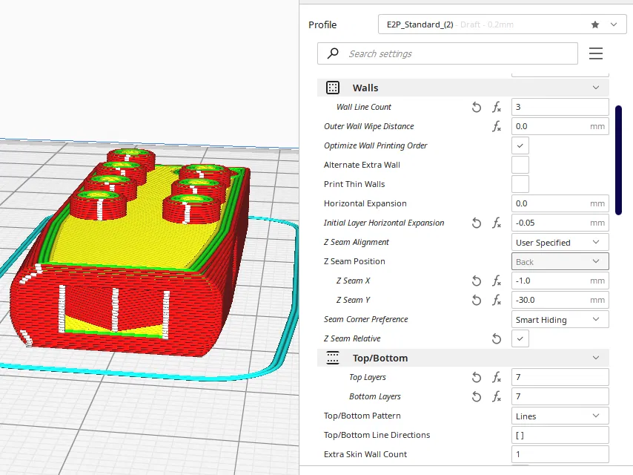Reset Bottom Layers value
Image resolution: width=633 pixels, height=475 pixels.
coord(477,396)
